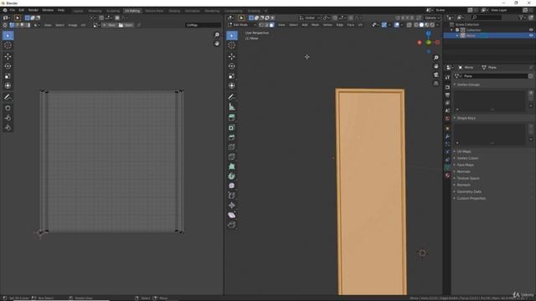Toggle viewport overlays button
Image resolution: width=536 pixels, height=301 pixels.
pyautogui.click(x=396, y=25)
